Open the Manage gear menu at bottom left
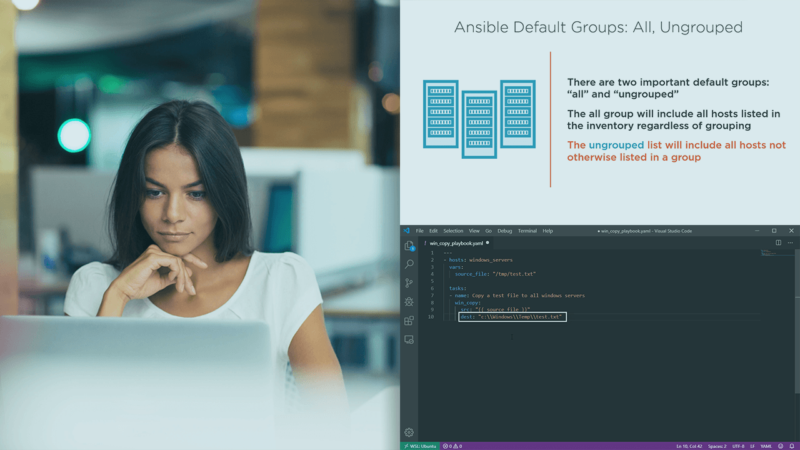Image resolution: width=800 pixels, height=450 pixels. 409,432
